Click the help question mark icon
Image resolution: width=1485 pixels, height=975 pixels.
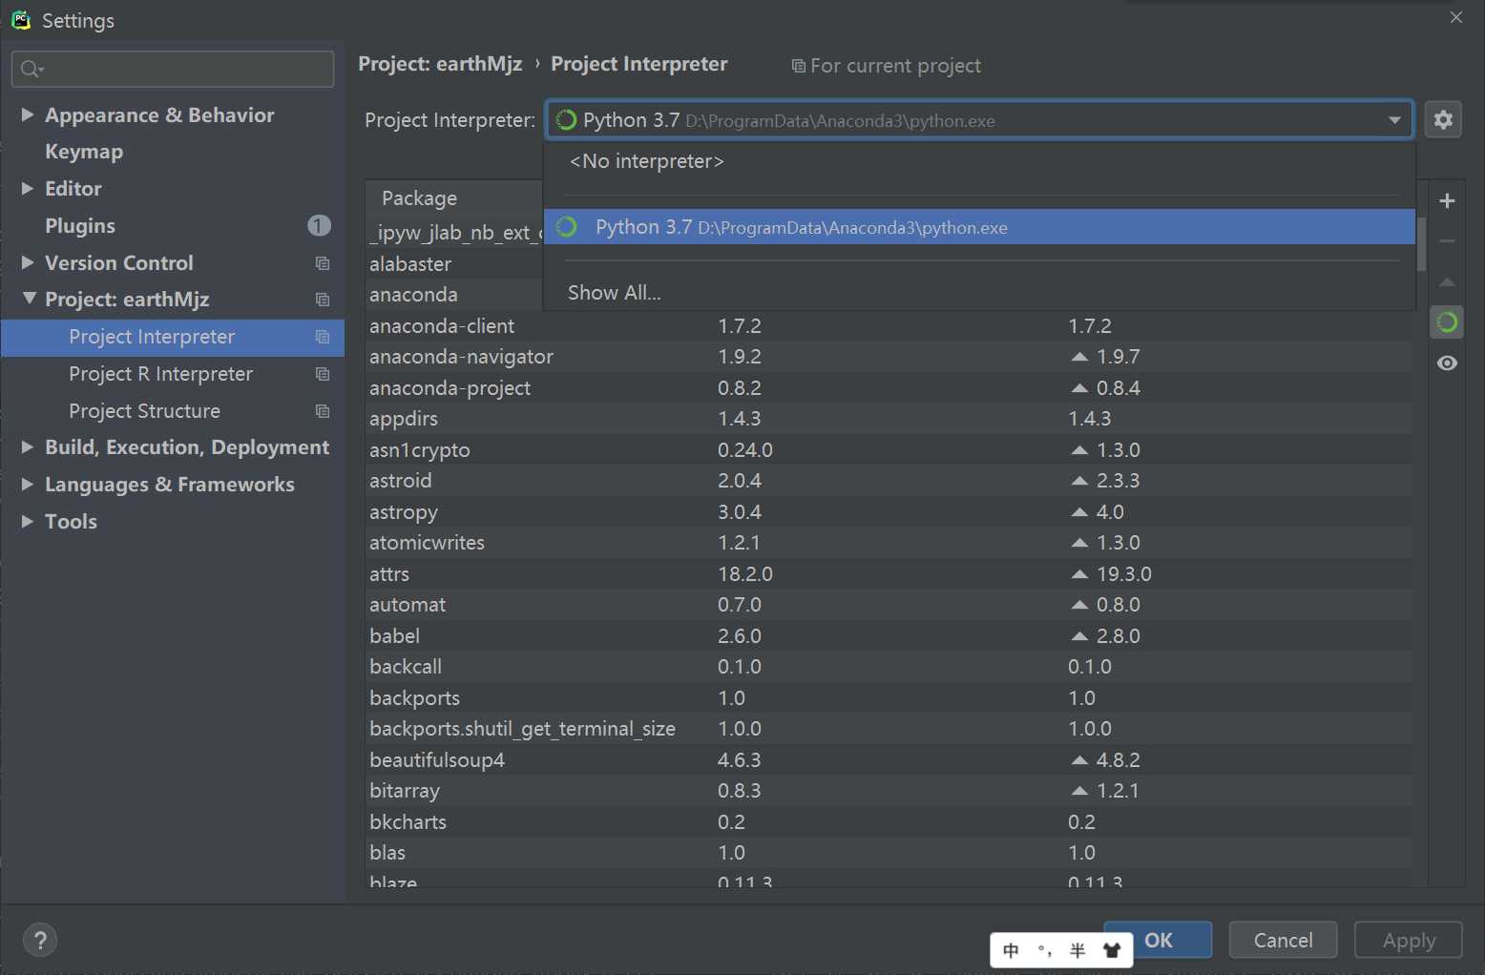[x=40, y=940]
